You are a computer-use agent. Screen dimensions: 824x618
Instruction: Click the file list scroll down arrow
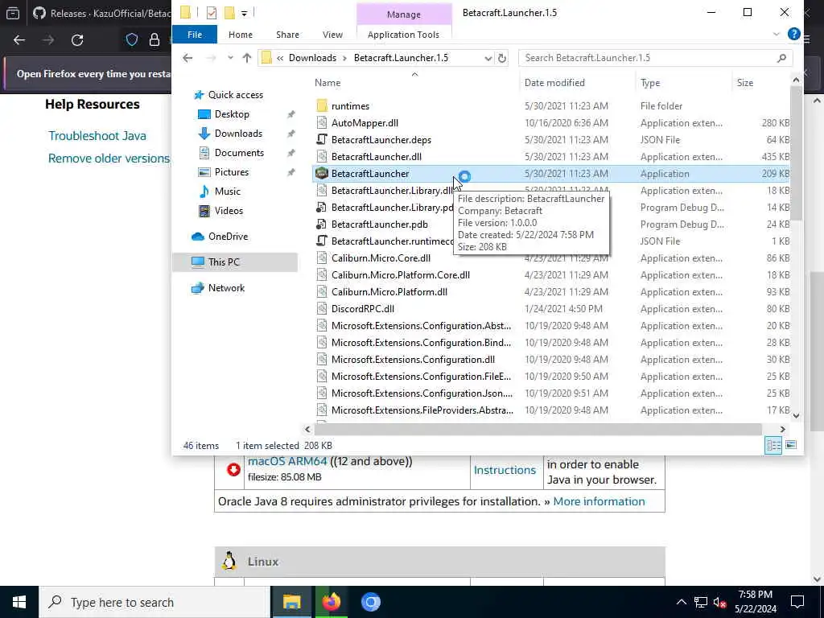(x=796, y=416)
